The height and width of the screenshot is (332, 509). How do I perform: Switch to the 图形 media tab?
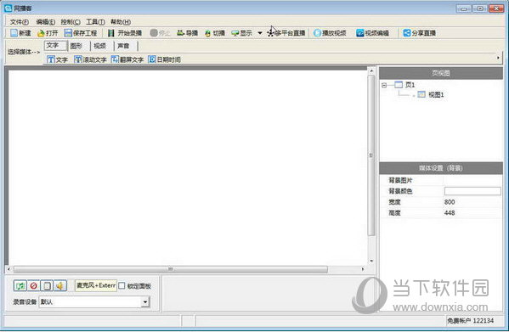(x=78, y=46)
